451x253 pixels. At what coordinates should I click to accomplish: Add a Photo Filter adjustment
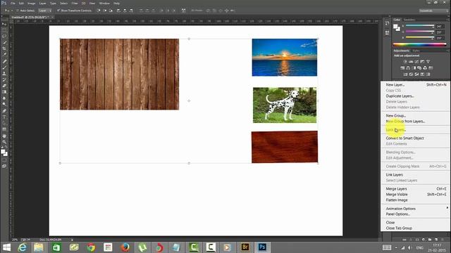tap(419, 68)
